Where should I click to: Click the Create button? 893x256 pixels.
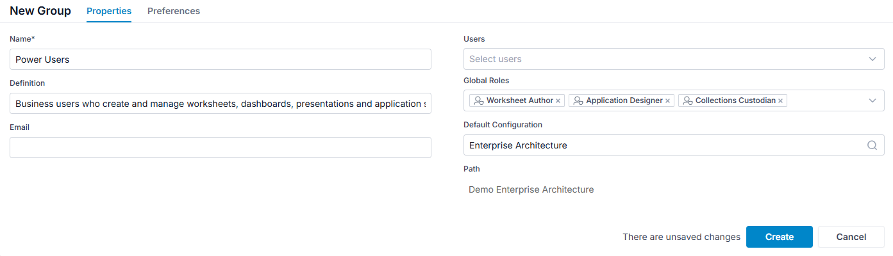[780, 237]
